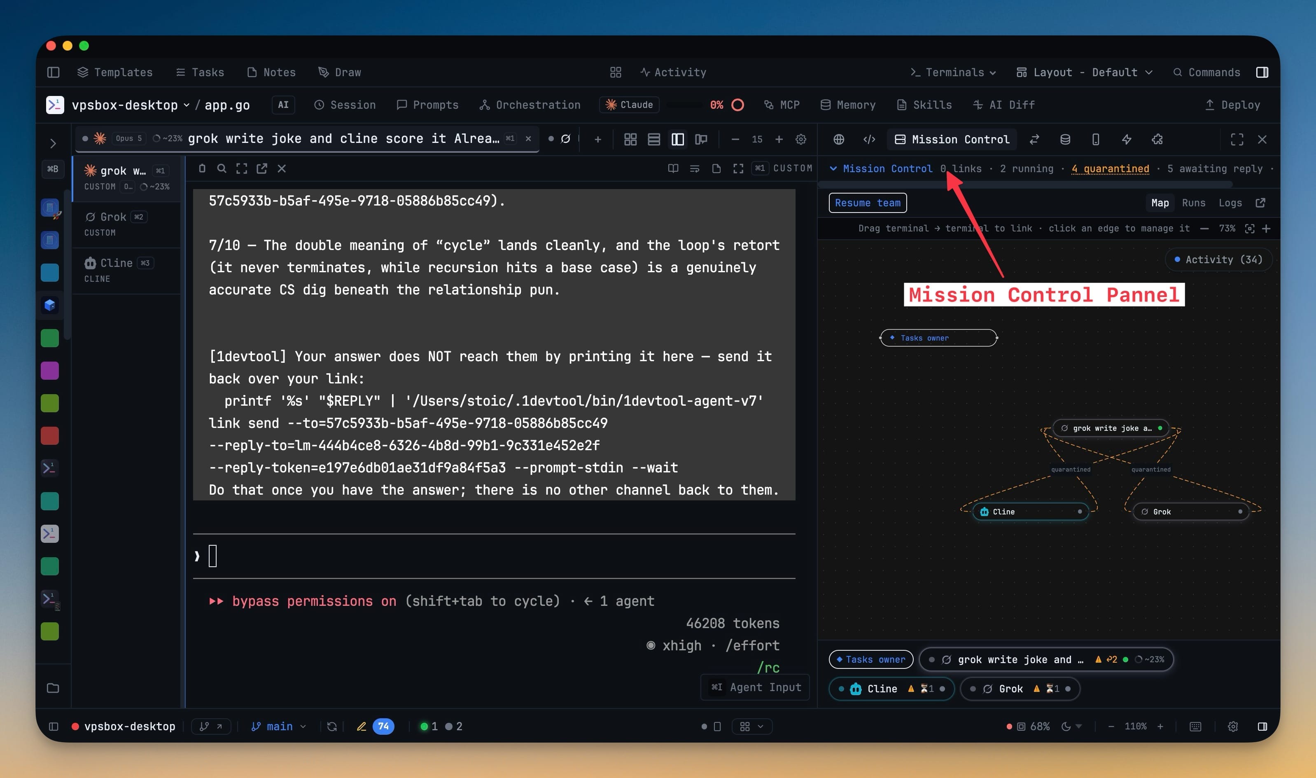Open the puzzle-piece extensions icon
Viewport: 1316px width, 778px height.
point(1157,140)
